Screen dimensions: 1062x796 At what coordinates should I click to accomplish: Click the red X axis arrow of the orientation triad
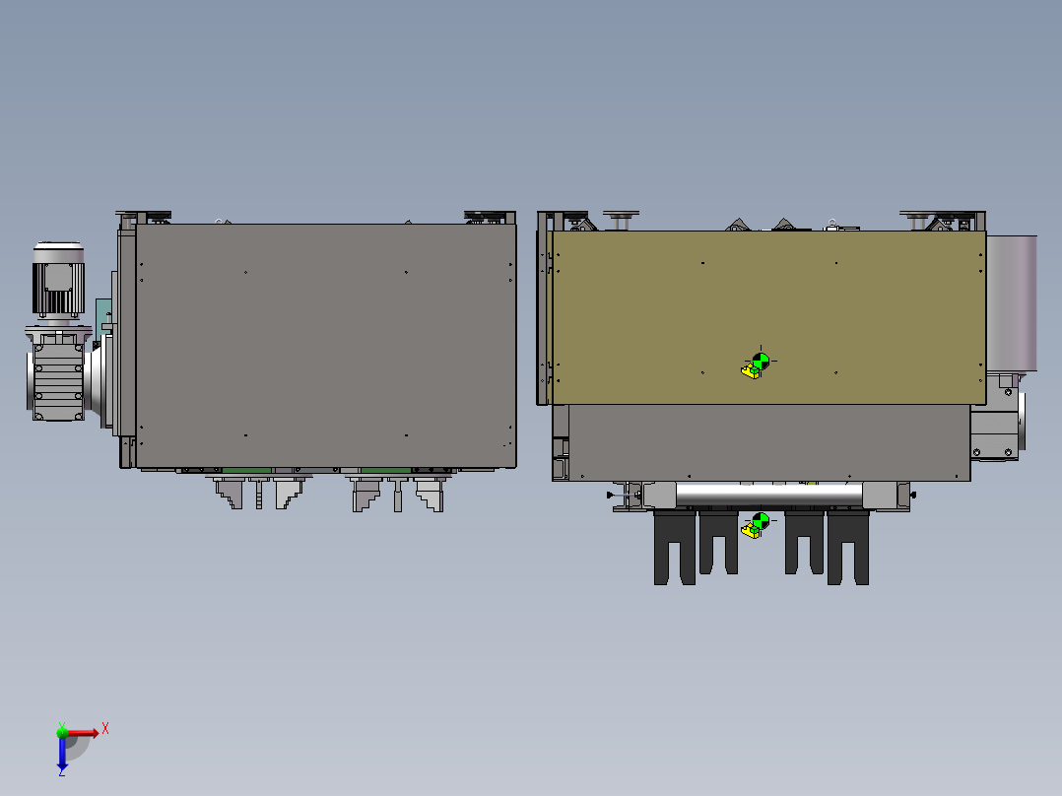(83, 733)
